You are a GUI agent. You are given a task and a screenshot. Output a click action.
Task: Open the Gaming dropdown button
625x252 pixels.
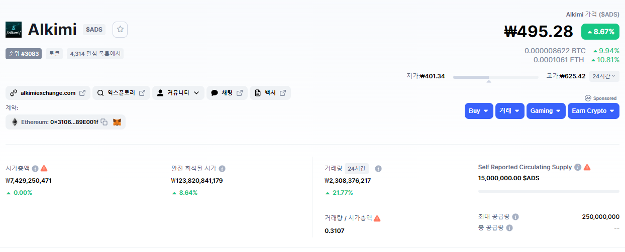pyautogui.click(x=546, y=111)
